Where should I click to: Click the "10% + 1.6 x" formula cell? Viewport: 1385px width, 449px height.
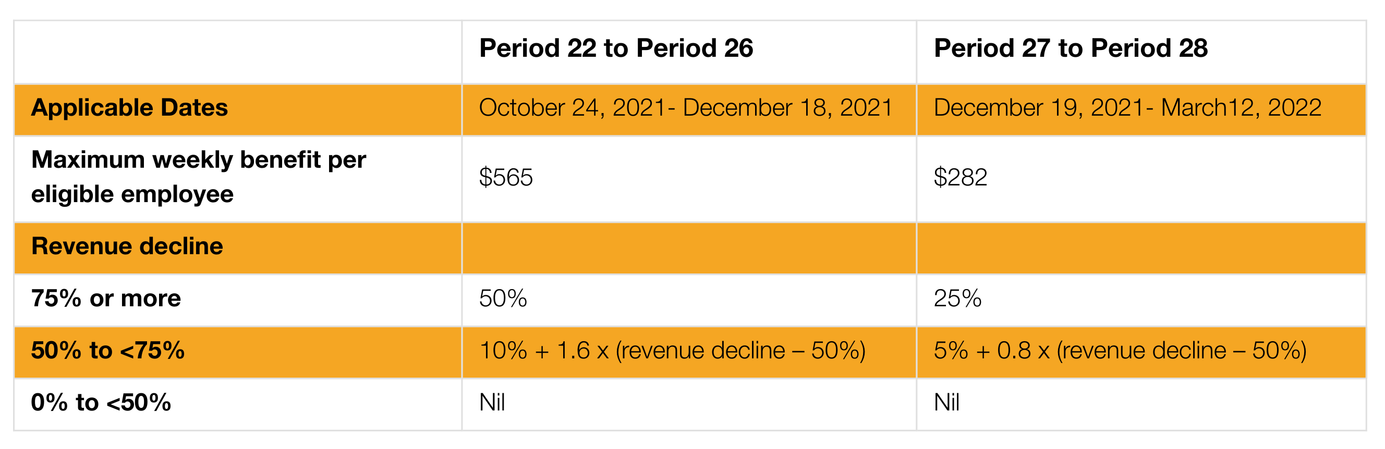[672, 351]
